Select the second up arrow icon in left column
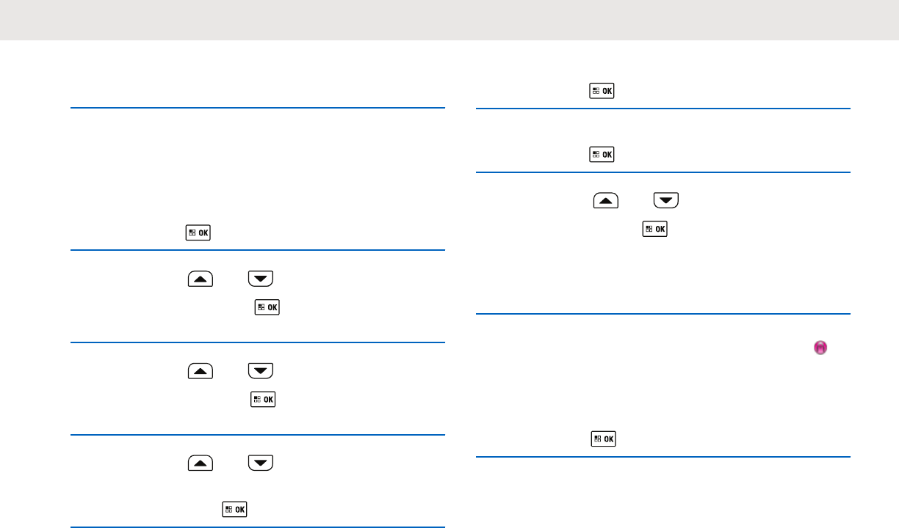 click(201, 370)
